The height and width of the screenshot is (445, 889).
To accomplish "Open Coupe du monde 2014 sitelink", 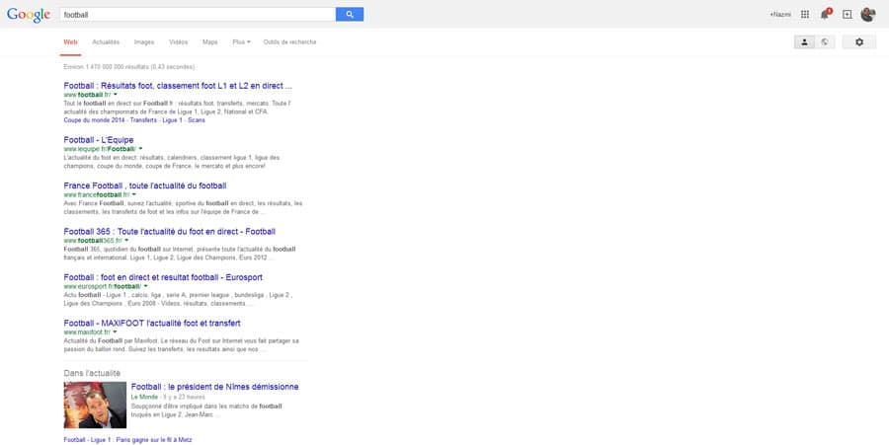I will [x=94, y=120].
